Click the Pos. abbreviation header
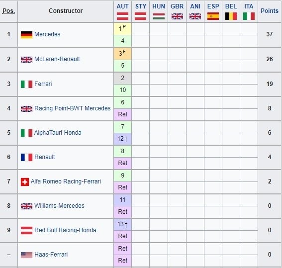The image size is (282, 268). coord(8,11)
